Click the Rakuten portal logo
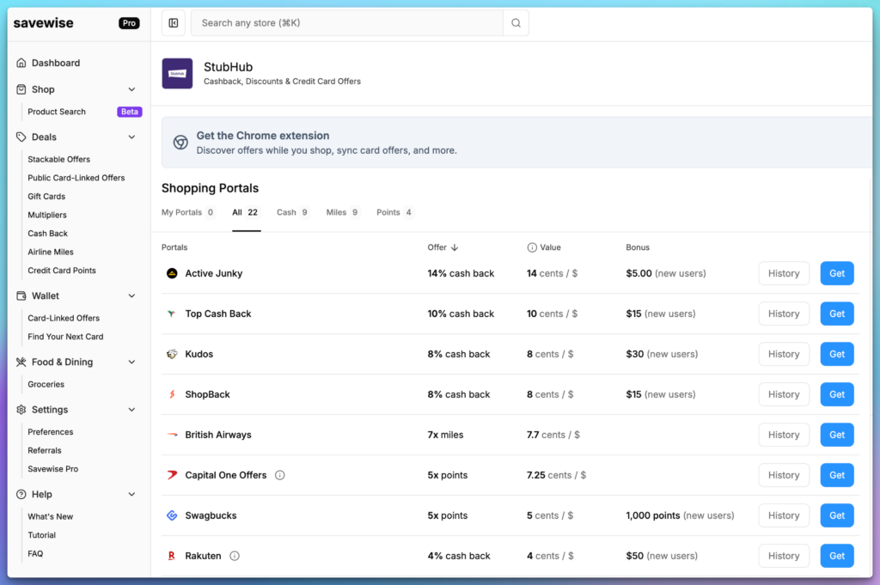Image resolution: width=880 pixels, height=585 pixels. coord(172,556)
